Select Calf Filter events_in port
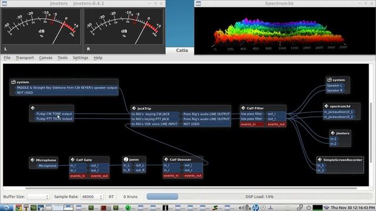376x211 pixels. (252, 124)
